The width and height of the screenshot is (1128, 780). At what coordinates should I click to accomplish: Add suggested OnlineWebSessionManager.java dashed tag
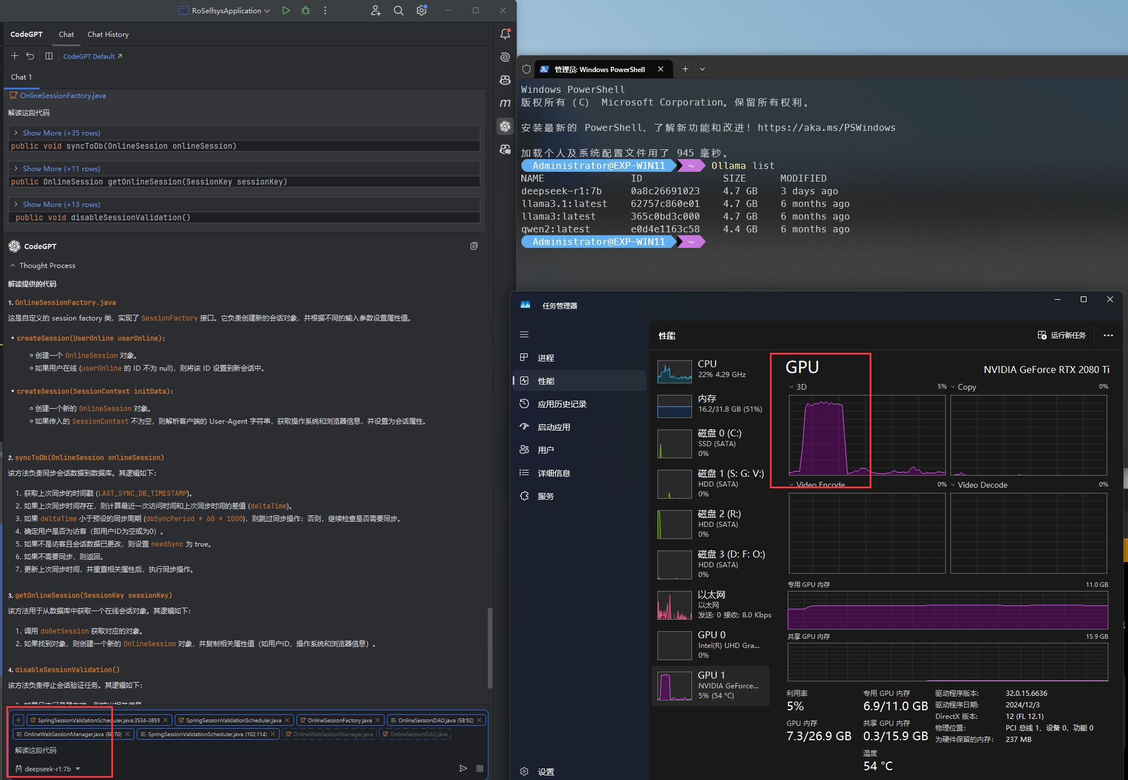(329, 734)
